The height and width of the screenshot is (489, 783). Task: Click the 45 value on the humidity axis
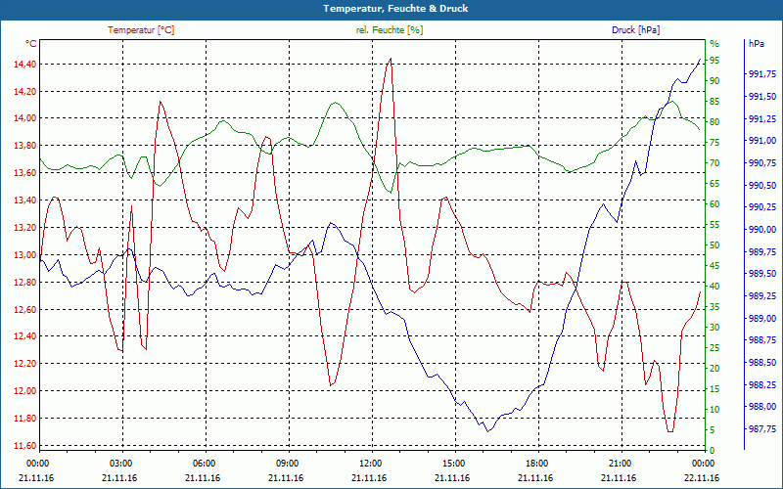pyautogui.click(x=714, y=265)
